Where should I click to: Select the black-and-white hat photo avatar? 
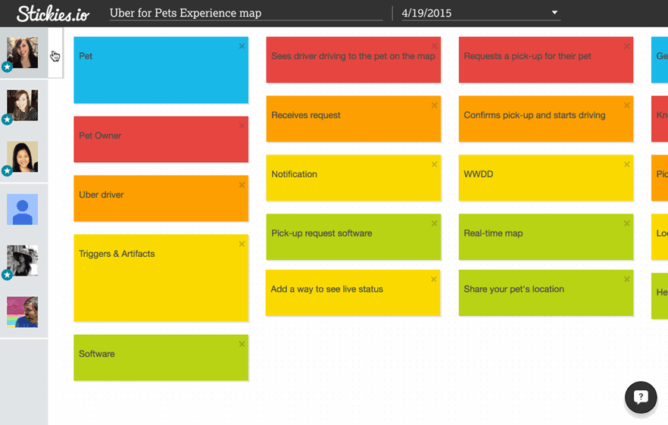[23, 261]
